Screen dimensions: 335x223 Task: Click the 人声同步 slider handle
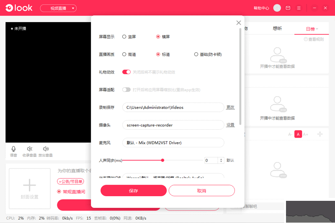coord(162,160)
